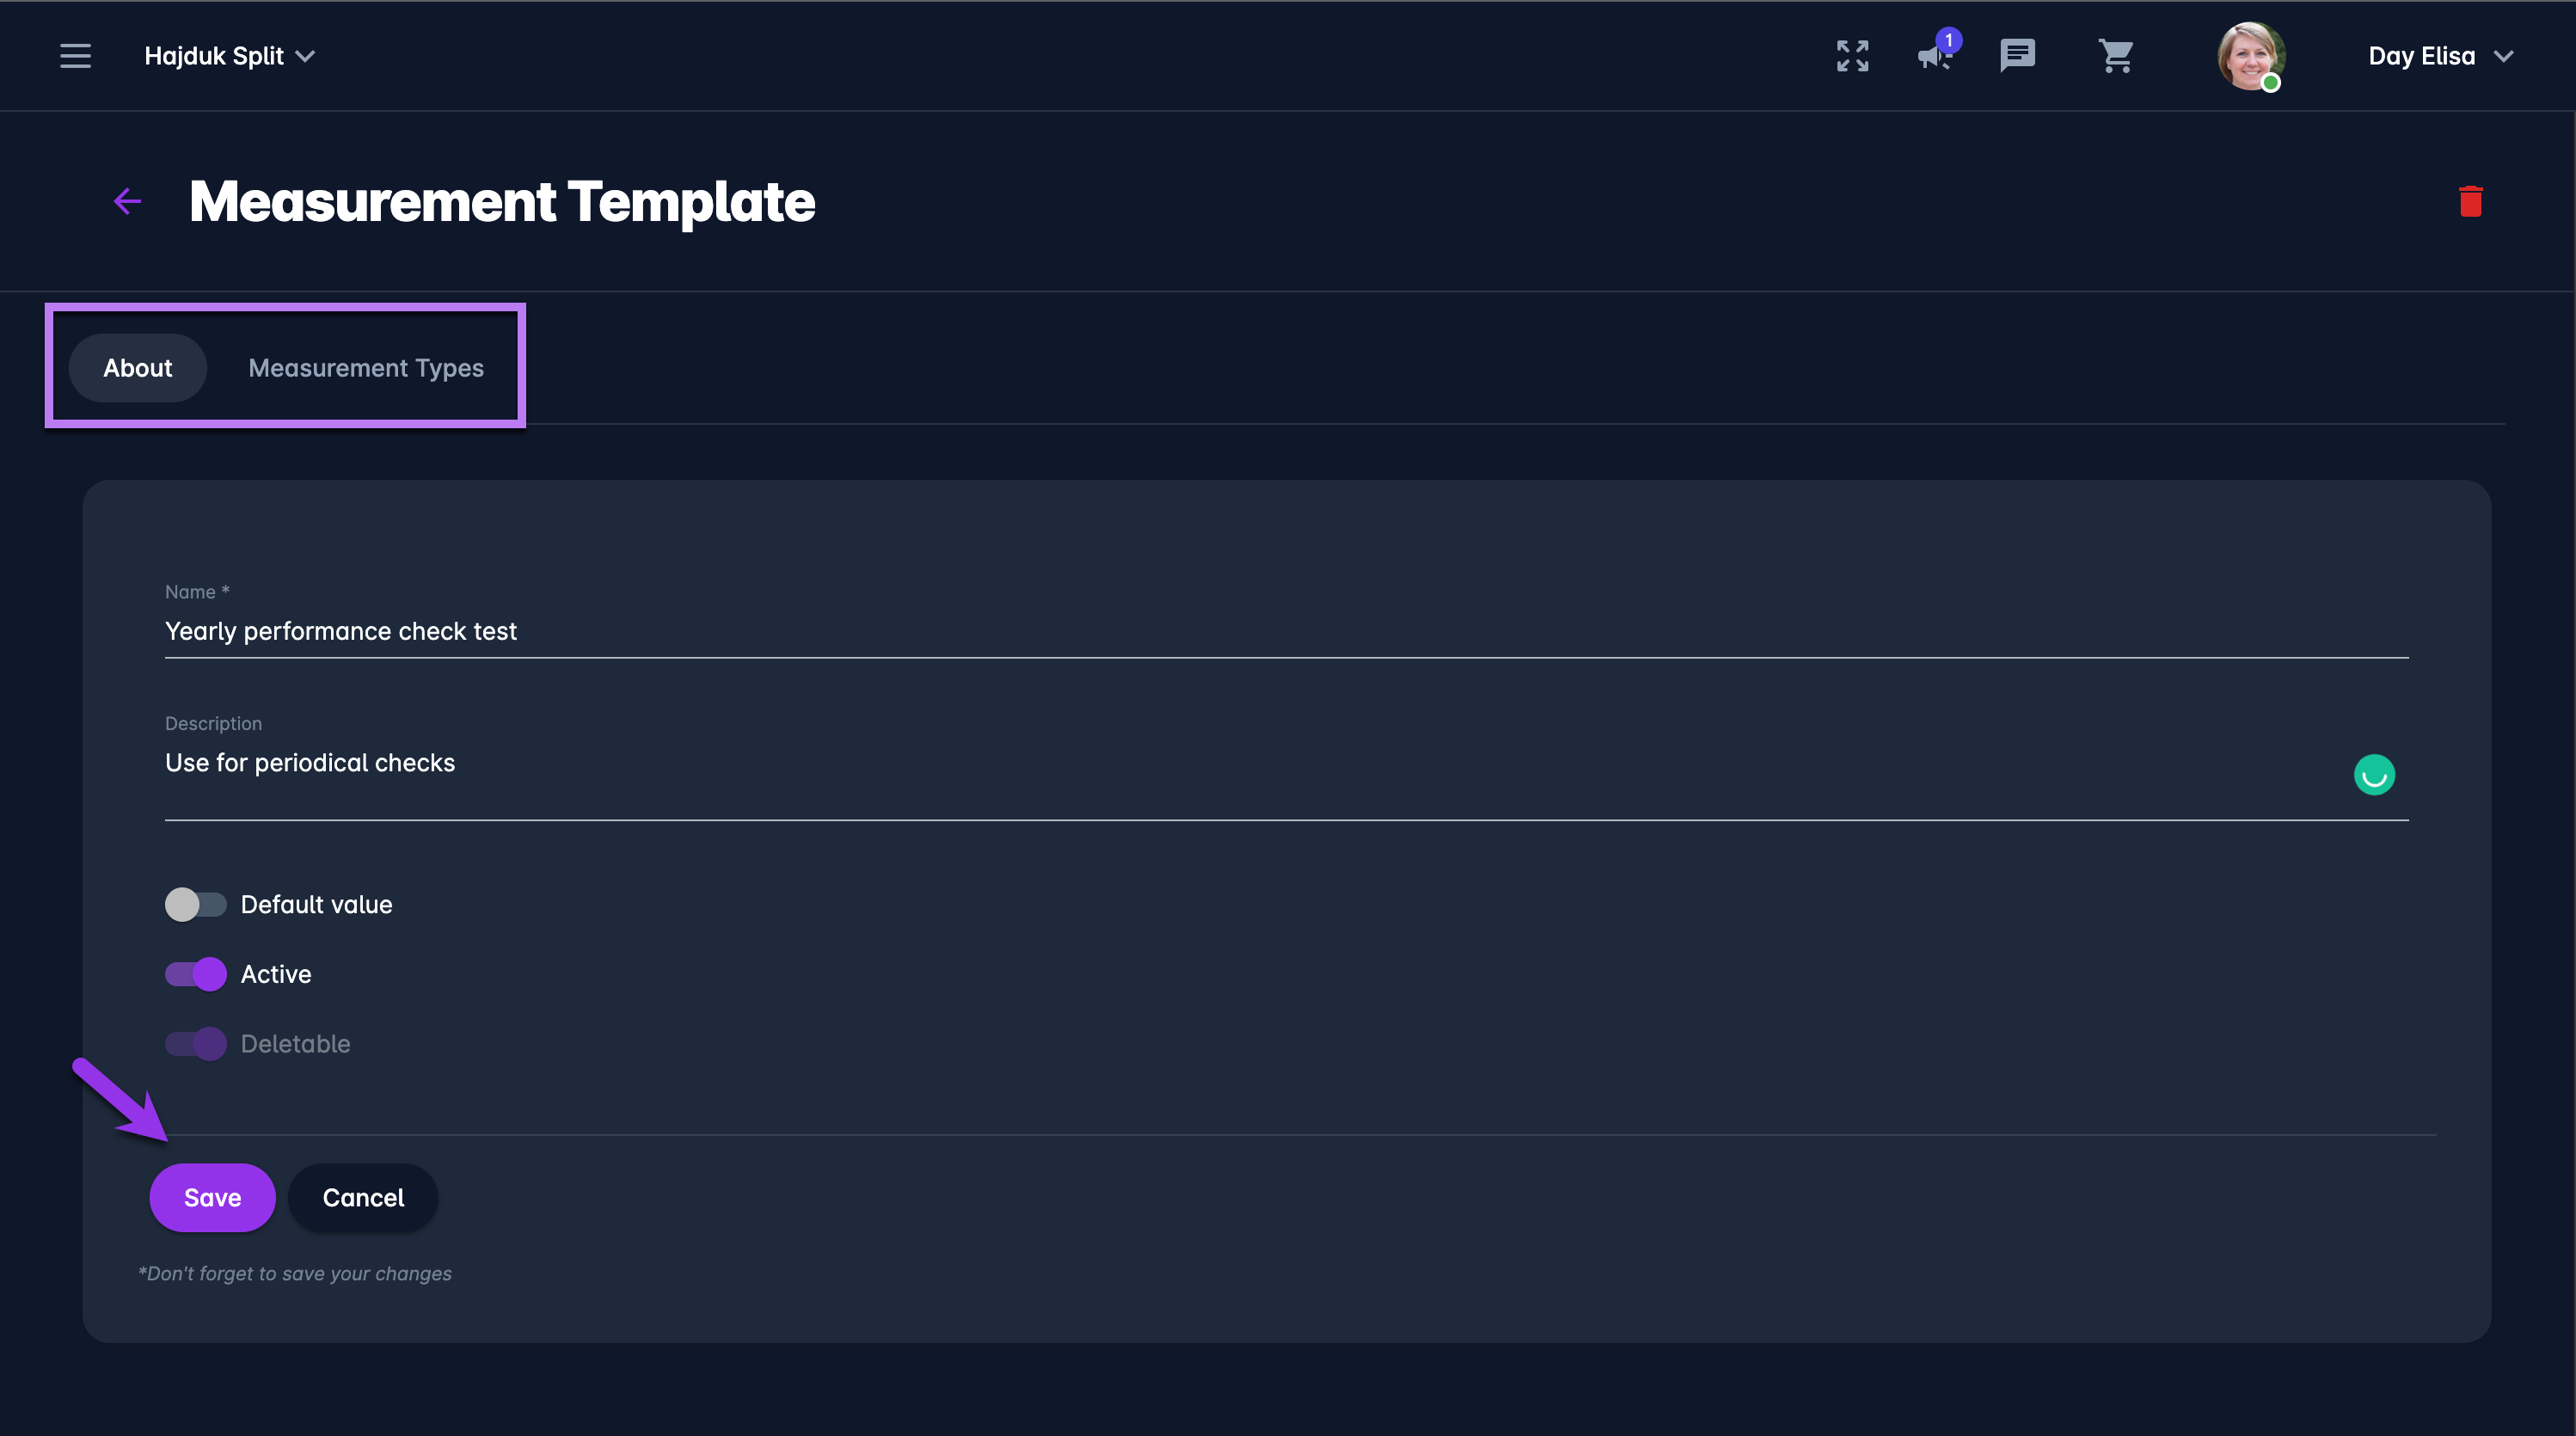Expand the Hajduk Split organization dropdown
The height and width of the screenshot is (1436, 2576).
(230, 56)
